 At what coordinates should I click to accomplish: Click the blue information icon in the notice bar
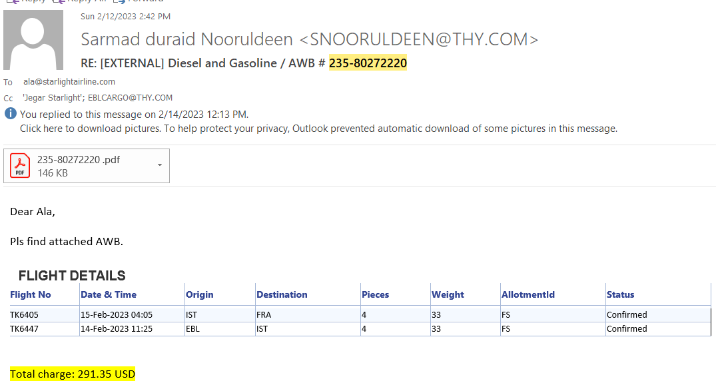[x=11, y=114]
